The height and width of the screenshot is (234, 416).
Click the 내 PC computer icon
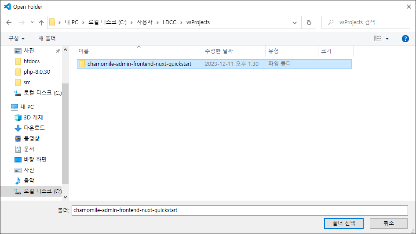pyautogui.click(x=15, y=107)
